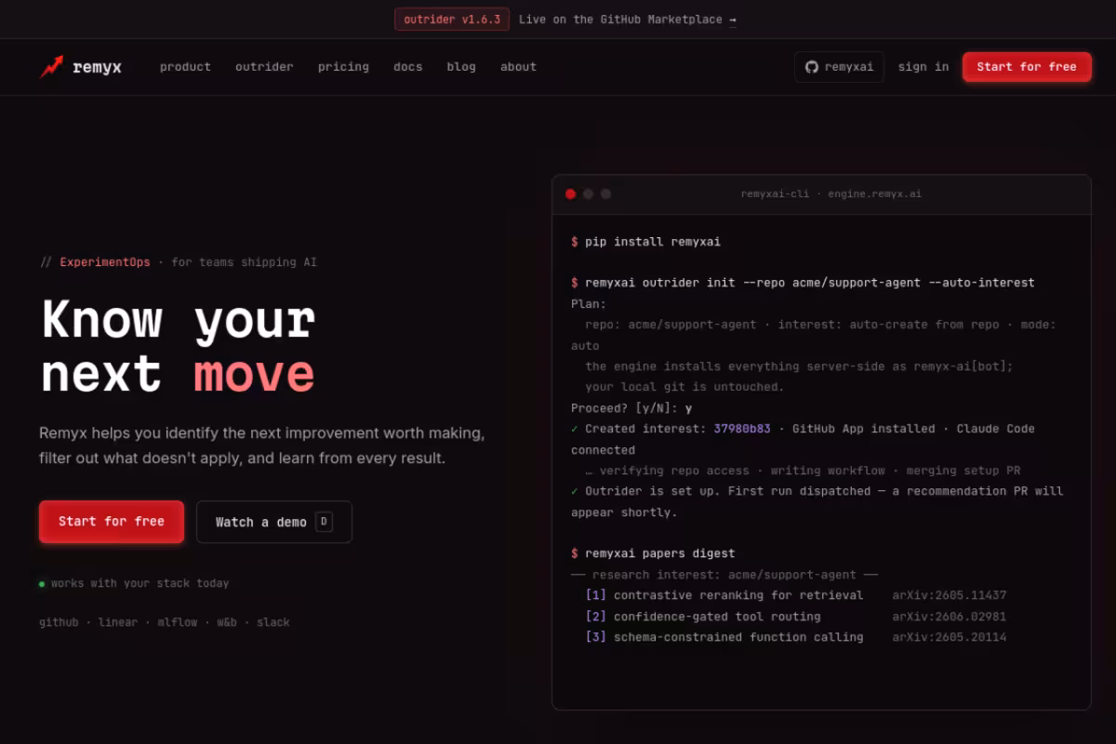The height and width of the screenshot is (744, 1116).
Task: Open the outrider nav item
Action: (264, 67)
